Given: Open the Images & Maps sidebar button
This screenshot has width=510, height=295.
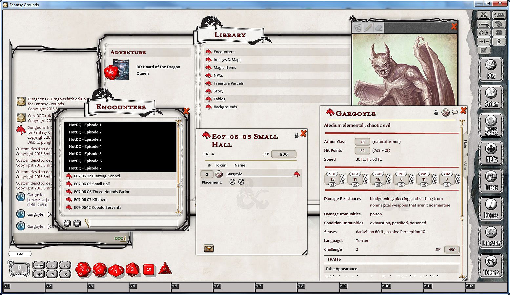Looking at the screenshot, I should coord(491,125).
